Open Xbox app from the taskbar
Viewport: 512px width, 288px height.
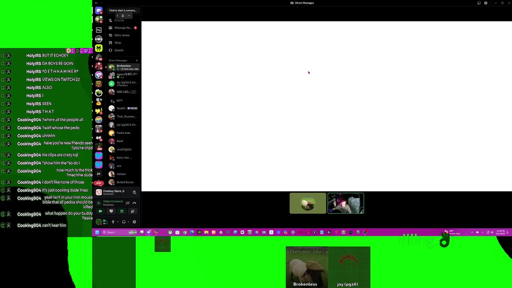click(170, 232)
